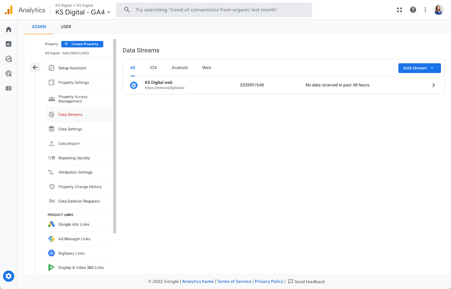Open Display & Video 360 Links
This screenshot has height=289, width=451.
(79, 268)
